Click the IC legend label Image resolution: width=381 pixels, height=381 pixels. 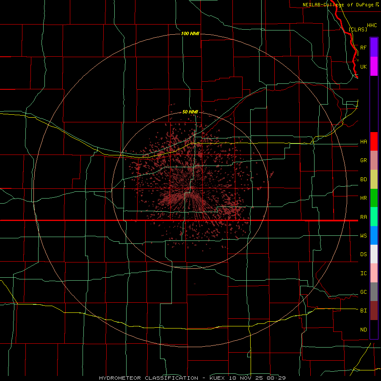[363, 273]
